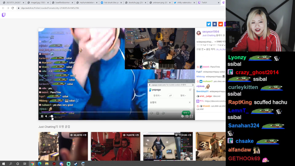Click the Twitch logo in page header

coord(4,15)
